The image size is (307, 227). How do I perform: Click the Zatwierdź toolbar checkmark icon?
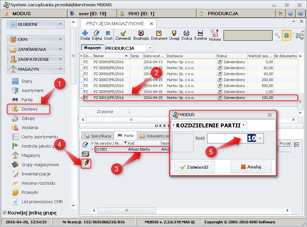pyautogui.click(x=123, y=35)
